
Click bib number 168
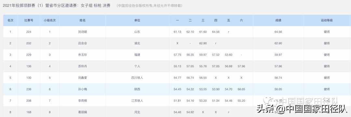[29, 112]
